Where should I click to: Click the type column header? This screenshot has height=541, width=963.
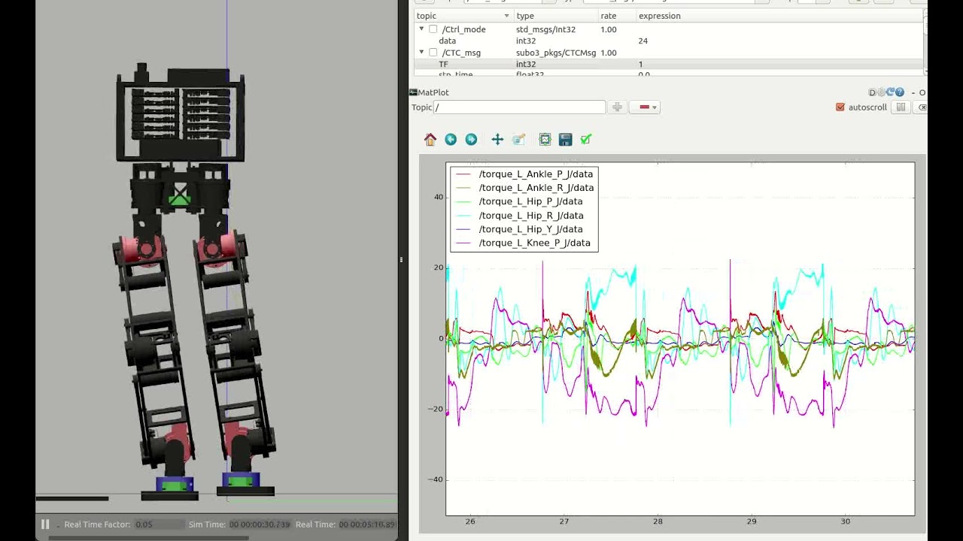[x=555, y=16]
